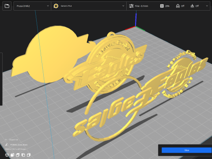The width and height of the screenshot is (212, 159).
Task: Switch to right side view cube icon
Action: (x=29, y=155)
